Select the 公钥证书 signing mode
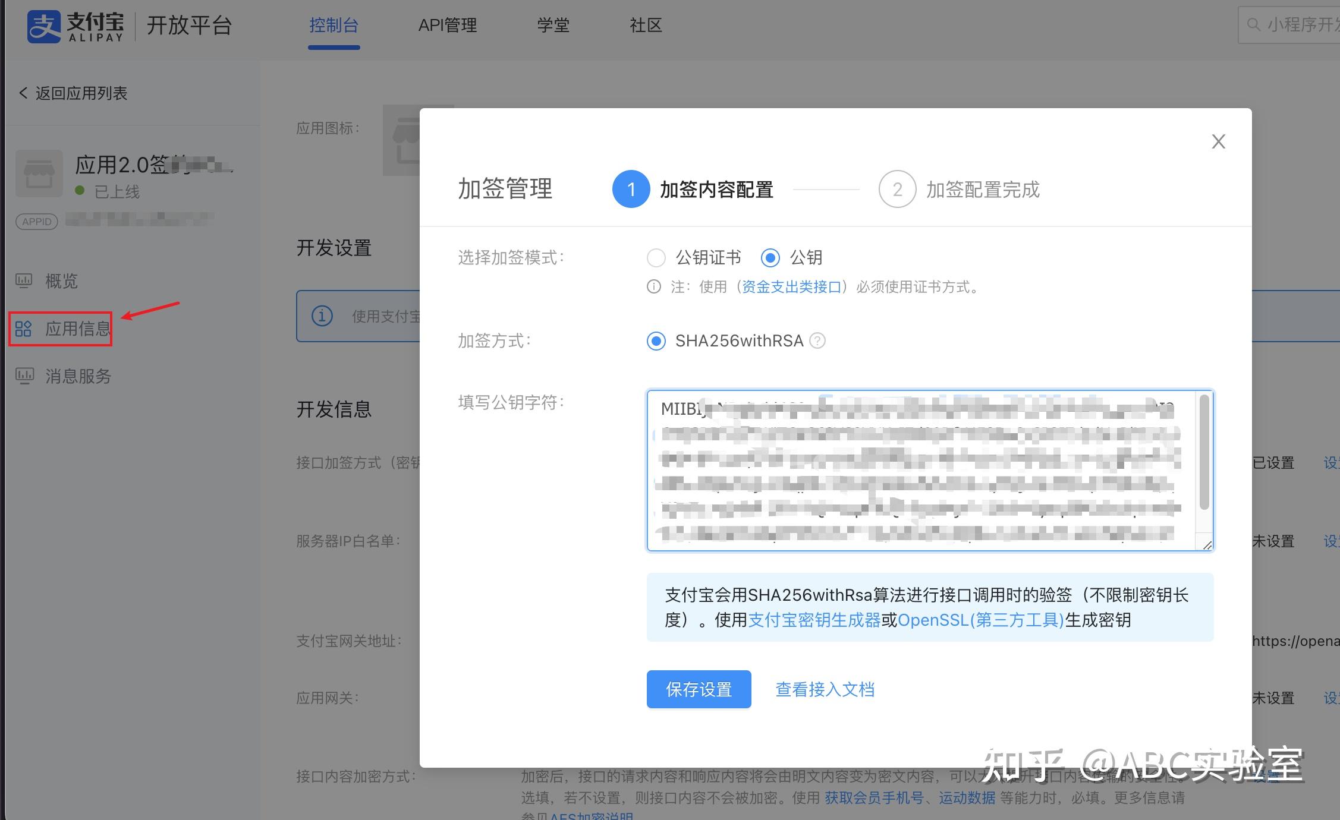Viewport: 1340px width, 820px height. 656,258
